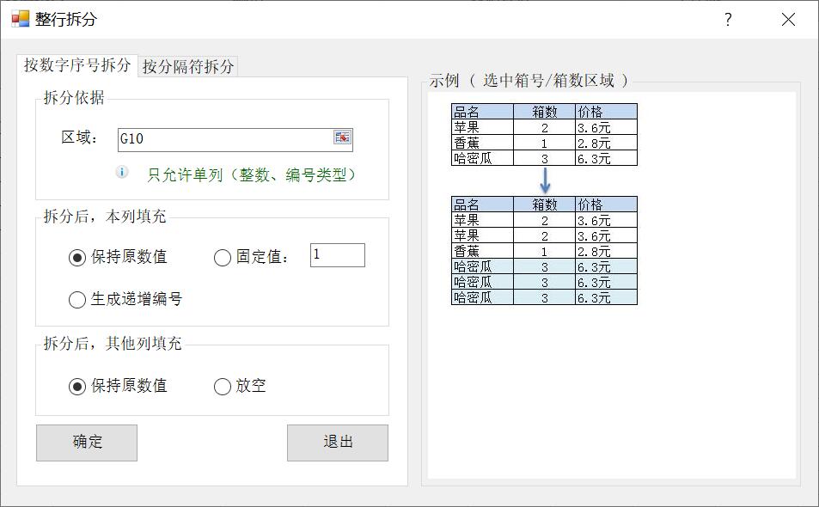
Task: Click the 退出 button
Action: tap(338, 443)
